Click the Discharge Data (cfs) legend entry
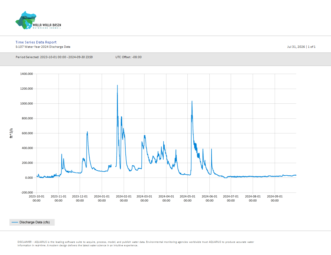 (32, 222)
